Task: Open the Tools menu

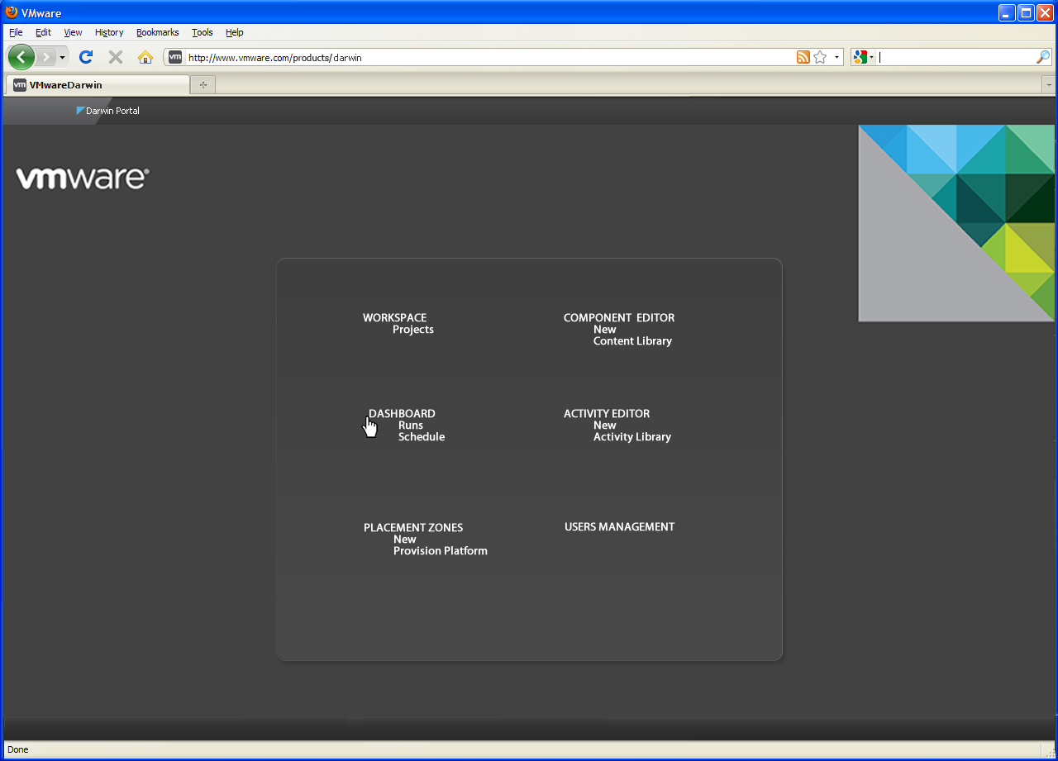Action: tap(202, 32)
